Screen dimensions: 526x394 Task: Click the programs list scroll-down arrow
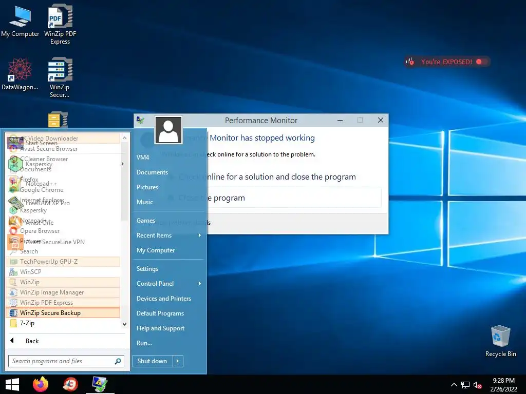(x=124, y=324)
